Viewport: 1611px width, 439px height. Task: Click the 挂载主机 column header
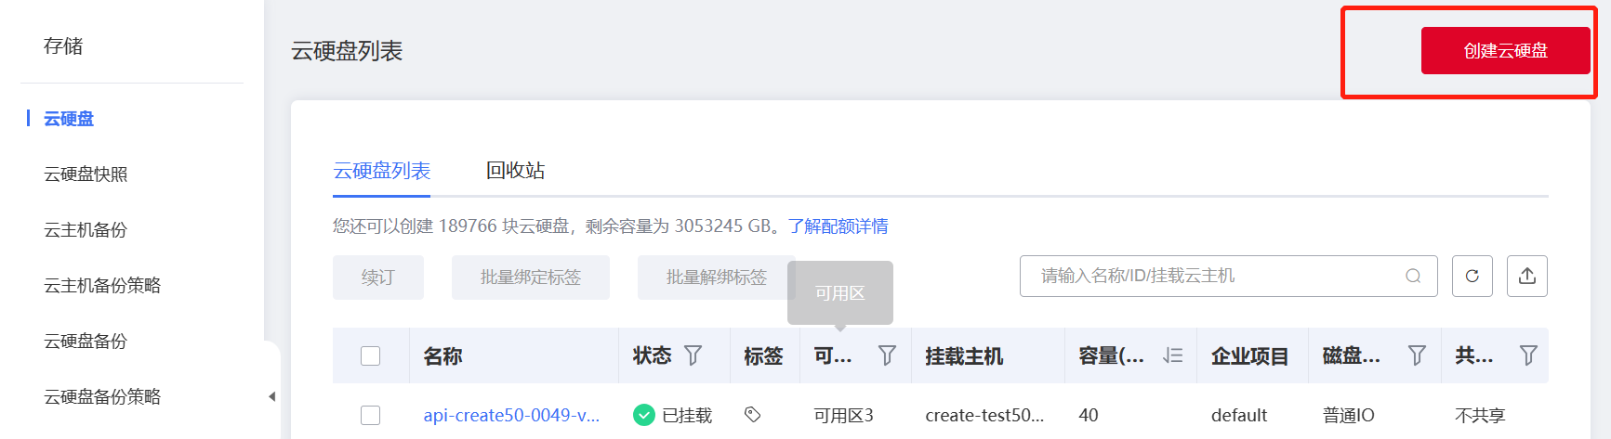click(x=964, y=355)
